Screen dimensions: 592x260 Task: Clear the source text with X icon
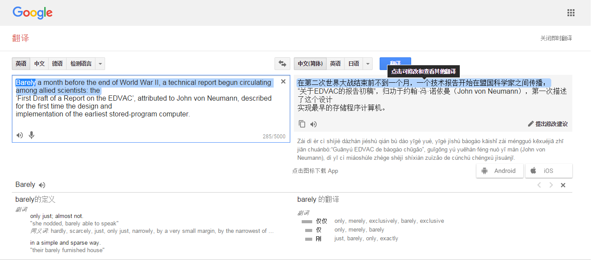coord(283,81)
